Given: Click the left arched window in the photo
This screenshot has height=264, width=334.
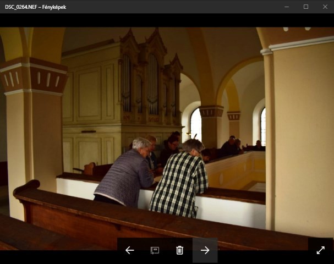Looking at the screenshot, I should [195, 124].
